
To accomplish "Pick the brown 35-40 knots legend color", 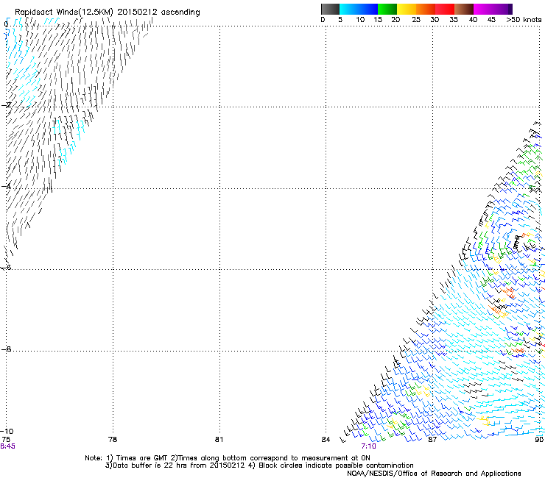I will pos(464,9).
